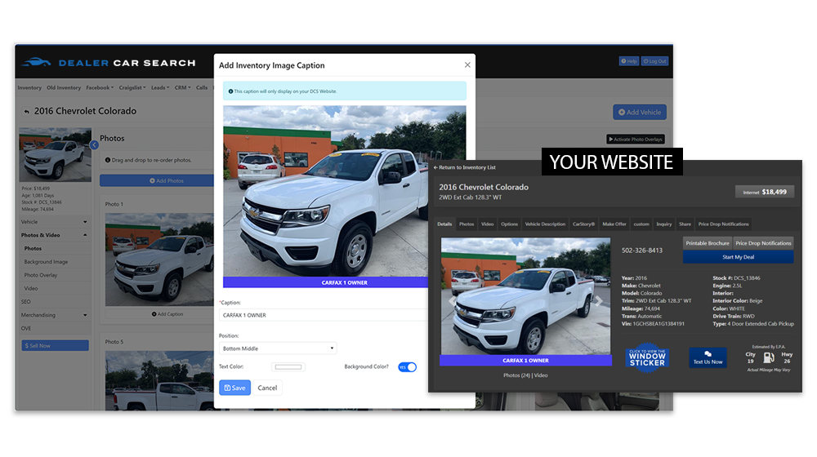This screenshot has height=457, width=817.
Task: Switch to the Details tab on website
Action: tap(444, 224)
